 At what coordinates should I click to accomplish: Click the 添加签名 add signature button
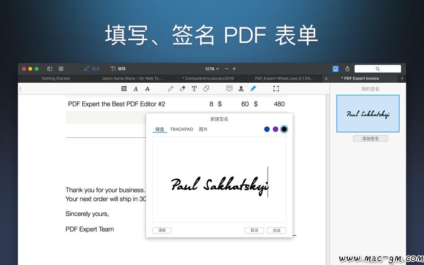point(370,138)
